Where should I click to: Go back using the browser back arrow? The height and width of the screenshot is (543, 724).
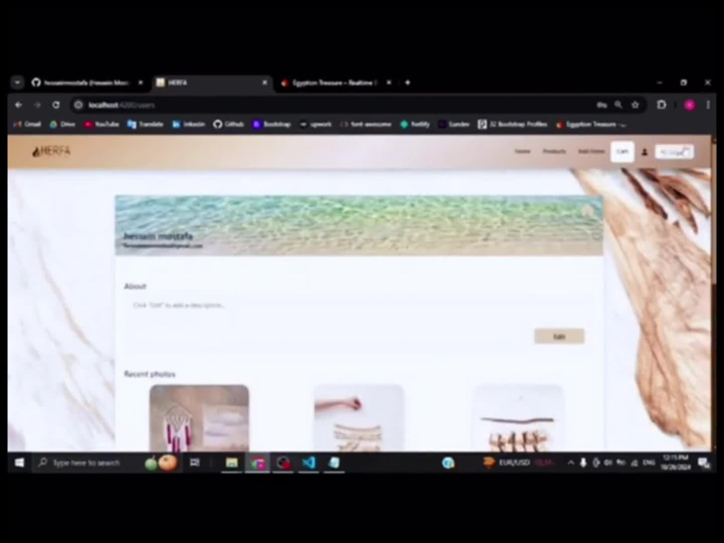click(x=19, y=105)
